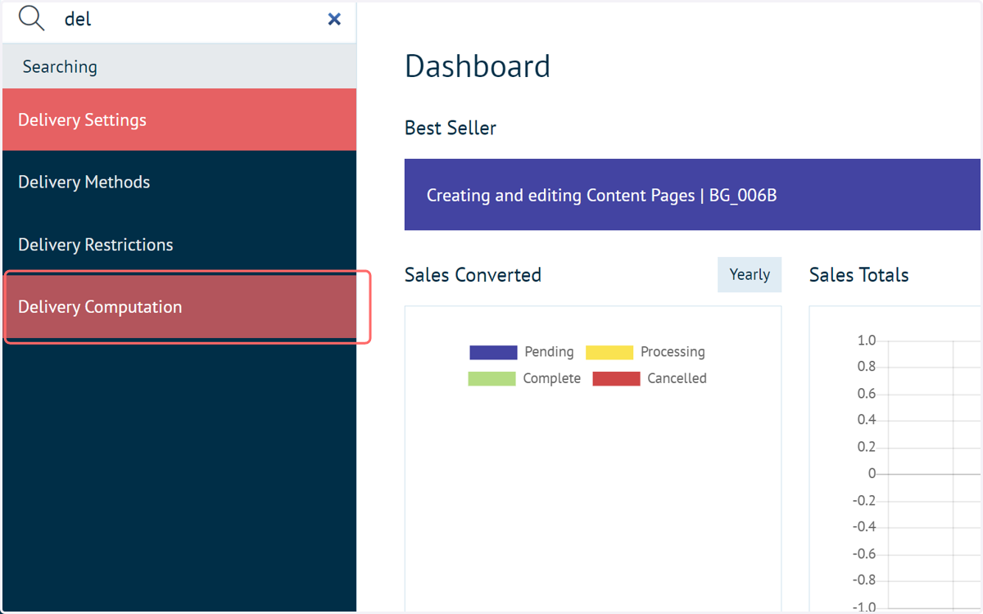Toggle the Cancelled series legend label
This screenshot has width=983, height=614.
677,378
